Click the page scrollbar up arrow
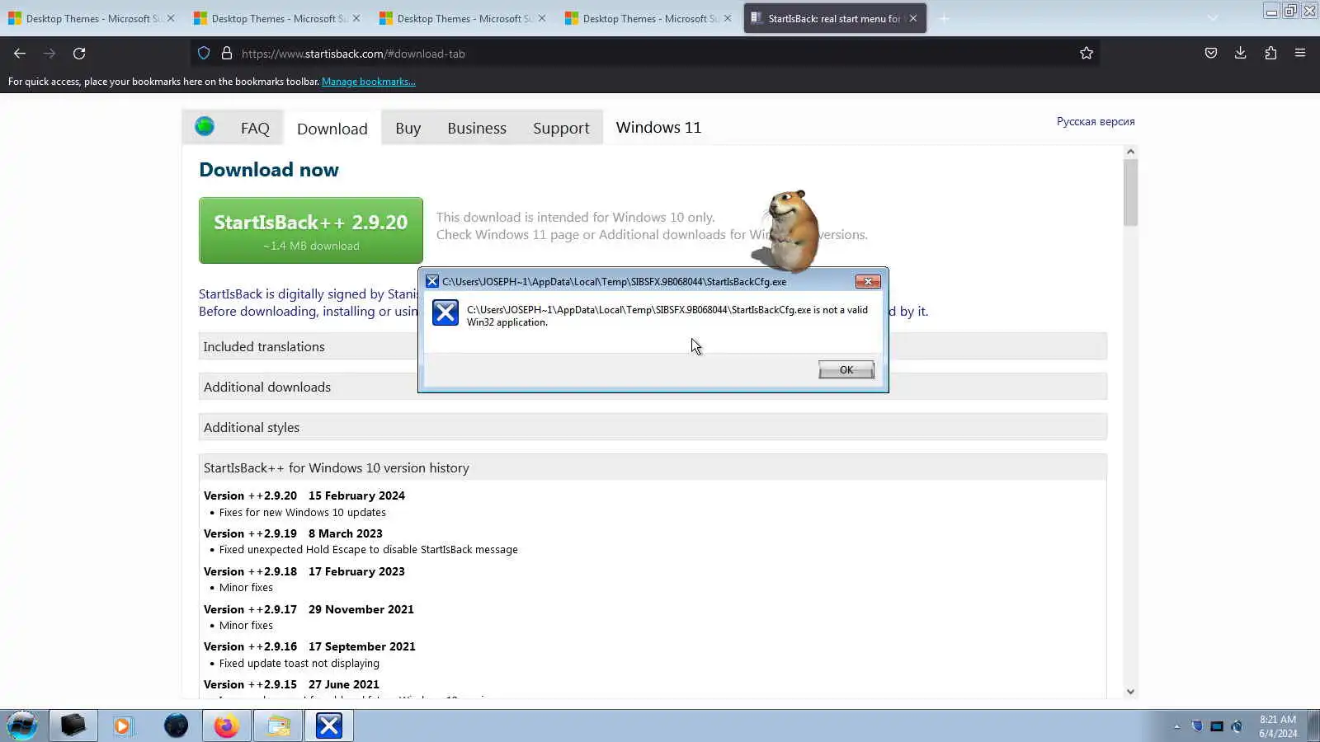 coord(1130,152)
